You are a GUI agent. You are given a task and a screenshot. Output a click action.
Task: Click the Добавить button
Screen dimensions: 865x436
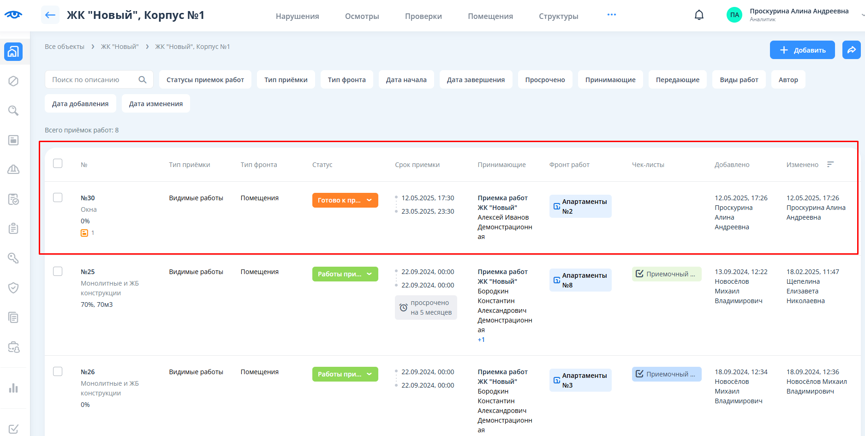(x=802, y=50)
